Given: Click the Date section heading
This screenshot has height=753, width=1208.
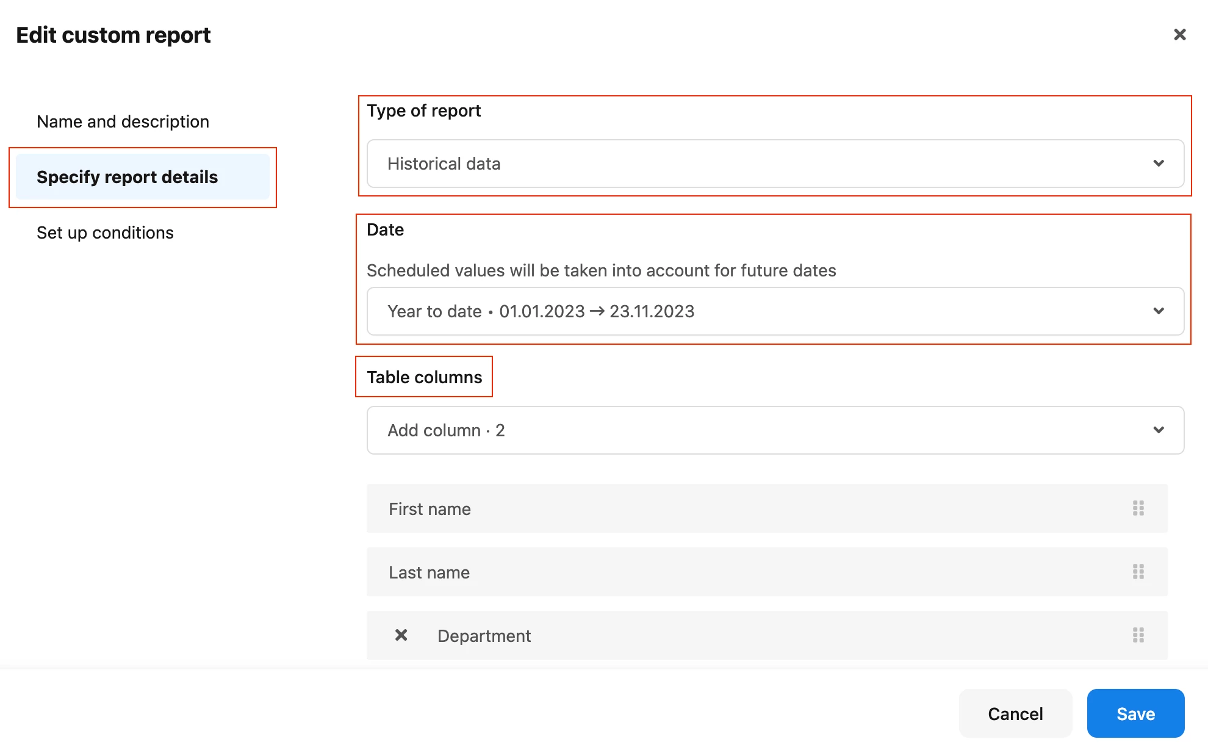Looking at the screenshot, I should (385, 229).
